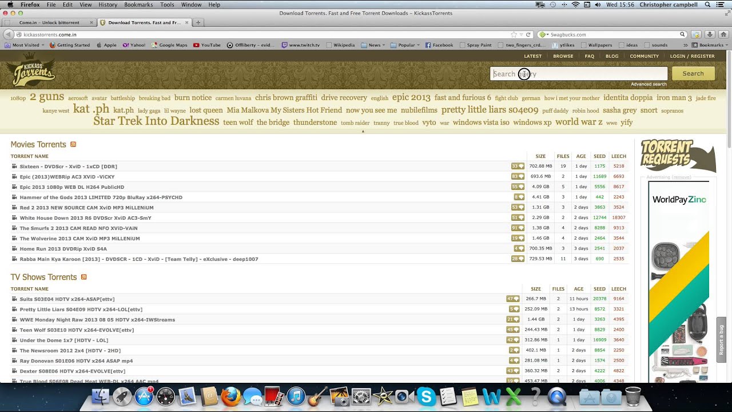Open Pretty Little Liars S04E09 HDTV torrent

(81, 310)
